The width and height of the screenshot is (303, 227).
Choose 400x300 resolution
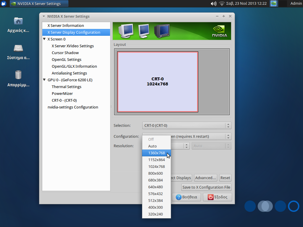point(157,207)
